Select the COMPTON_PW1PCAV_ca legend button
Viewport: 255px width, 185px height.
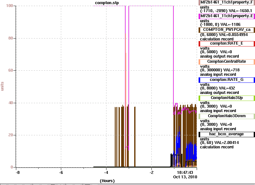click(227, 30)
